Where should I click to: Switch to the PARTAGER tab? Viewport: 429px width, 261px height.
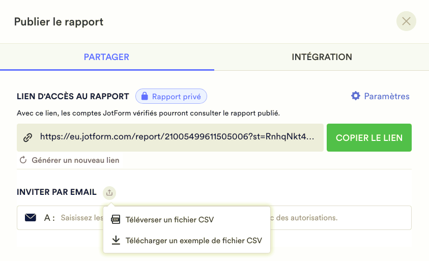106,57
